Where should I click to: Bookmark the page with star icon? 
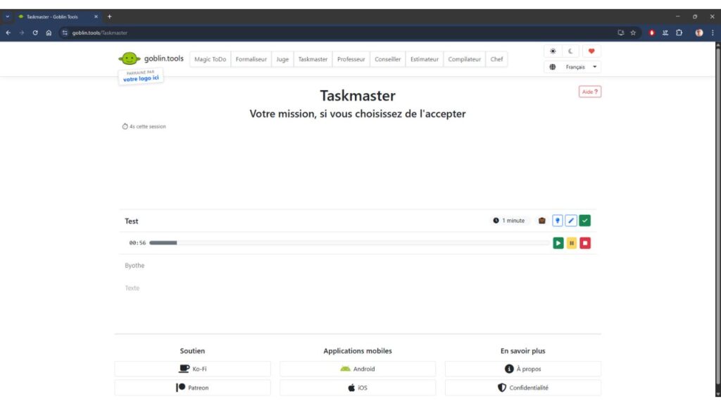[633, 32]
